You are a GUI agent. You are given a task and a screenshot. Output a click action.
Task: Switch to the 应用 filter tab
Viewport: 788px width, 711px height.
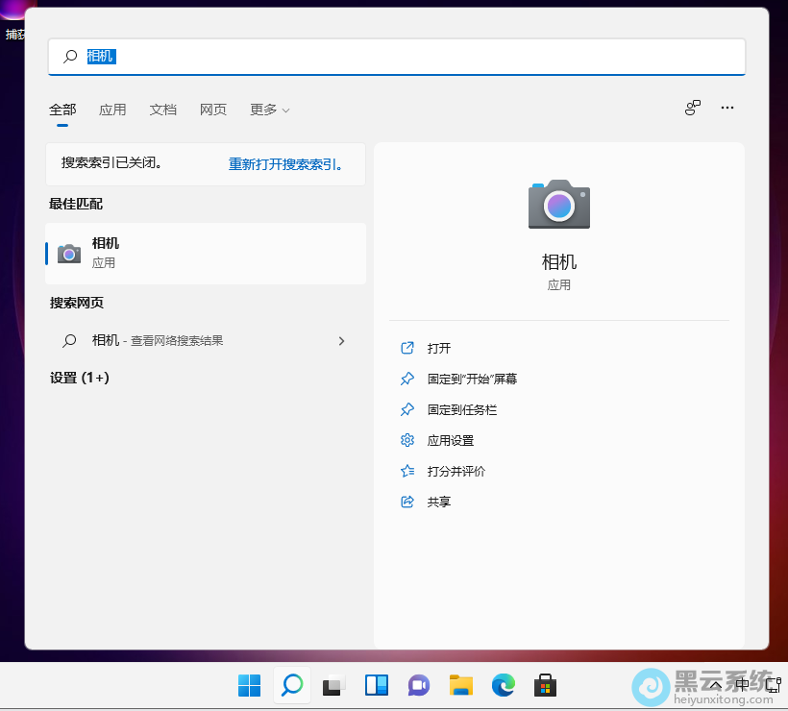pos(112,110)
